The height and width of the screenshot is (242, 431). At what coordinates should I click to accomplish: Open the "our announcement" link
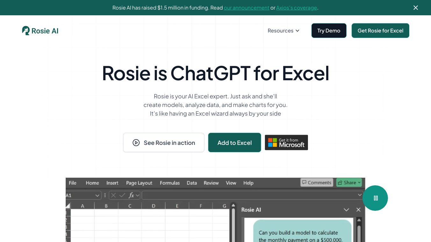[x=246, y=8]
